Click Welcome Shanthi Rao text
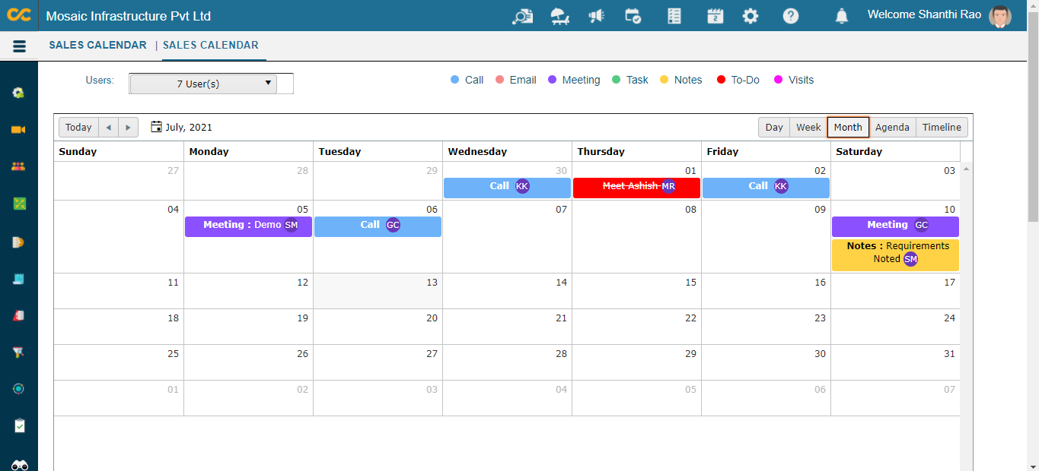 924,14
